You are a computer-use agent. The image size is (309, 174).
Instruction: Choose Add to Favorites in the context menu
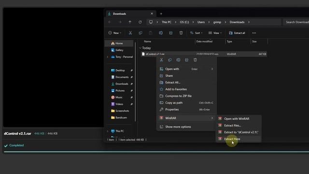click(x=186, y=89)
